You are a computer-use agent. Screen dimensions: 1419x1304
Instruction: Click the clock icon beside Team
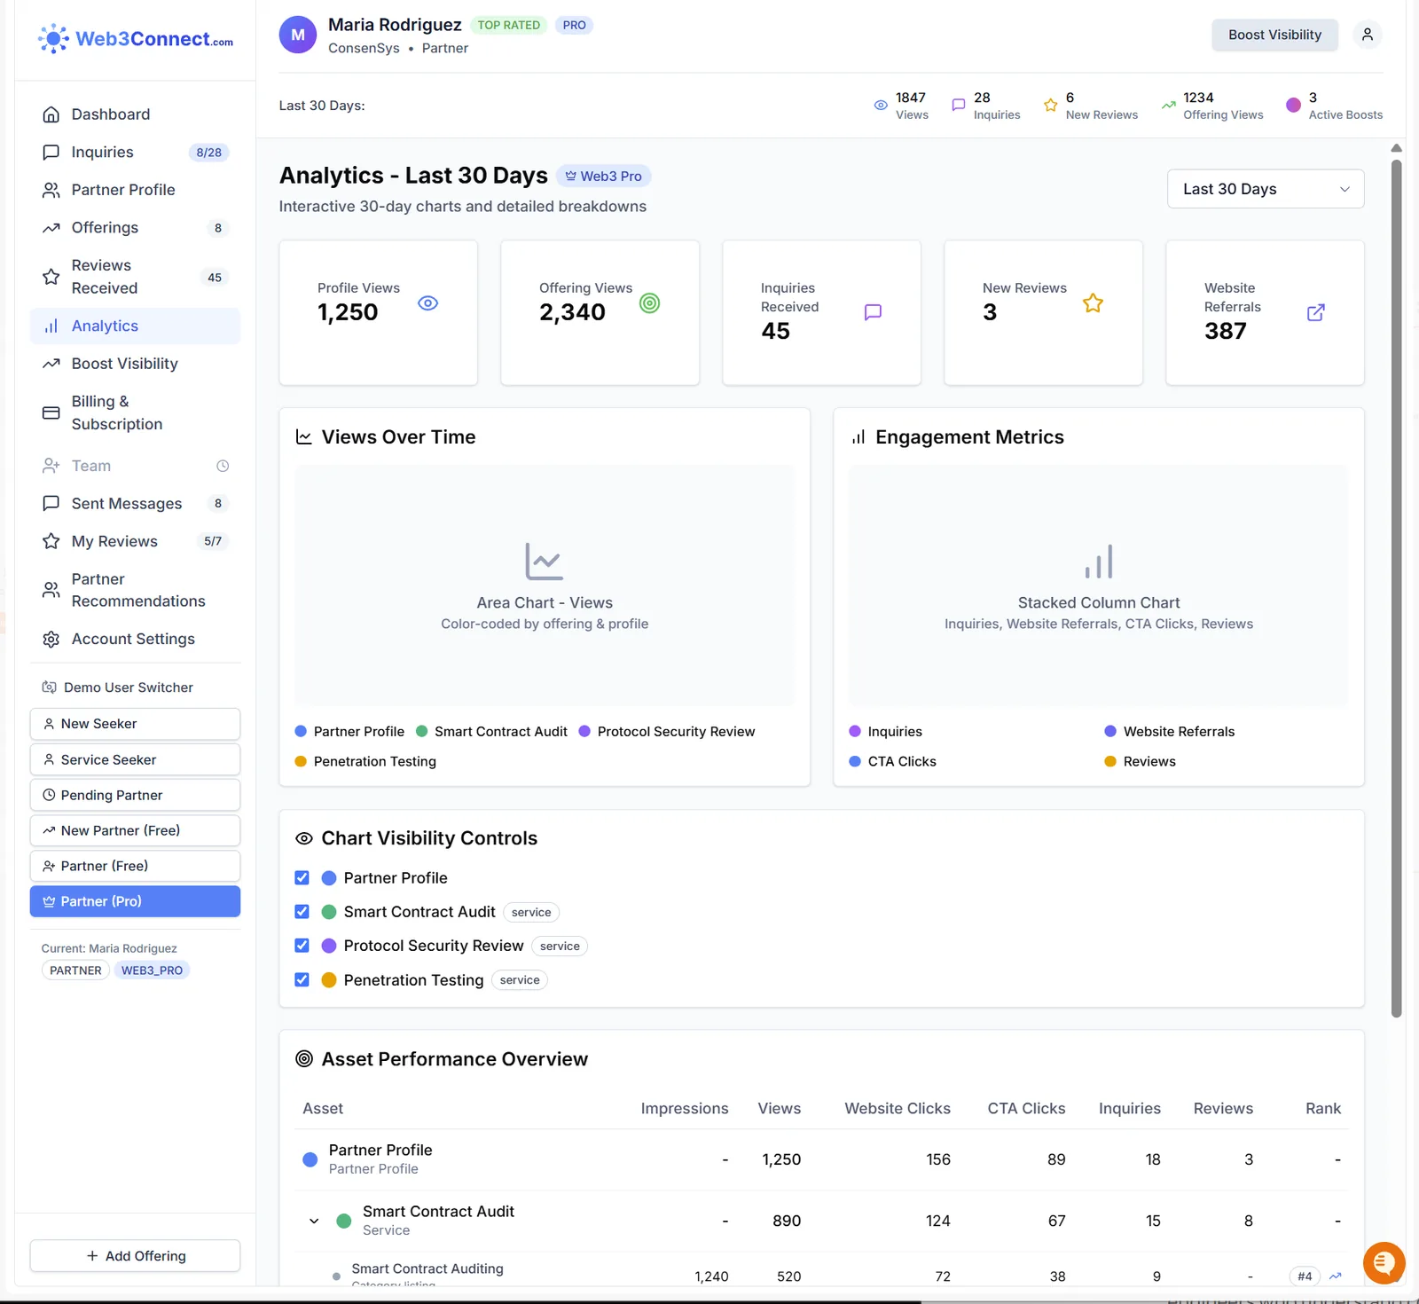(x=223, y=466)
